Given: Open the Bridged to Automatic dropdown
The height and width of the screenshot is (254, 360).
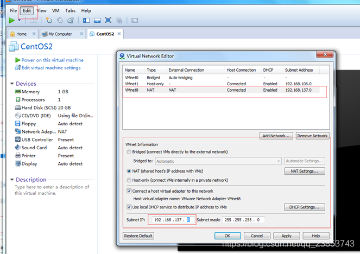Looking at the screenshot, I should point(218,161).
